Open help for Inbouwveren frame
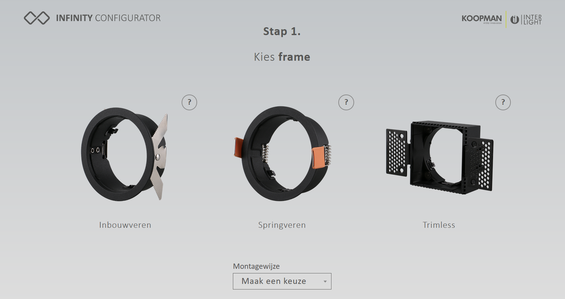This screenshot has width=565, height=299. click(189, 102)
